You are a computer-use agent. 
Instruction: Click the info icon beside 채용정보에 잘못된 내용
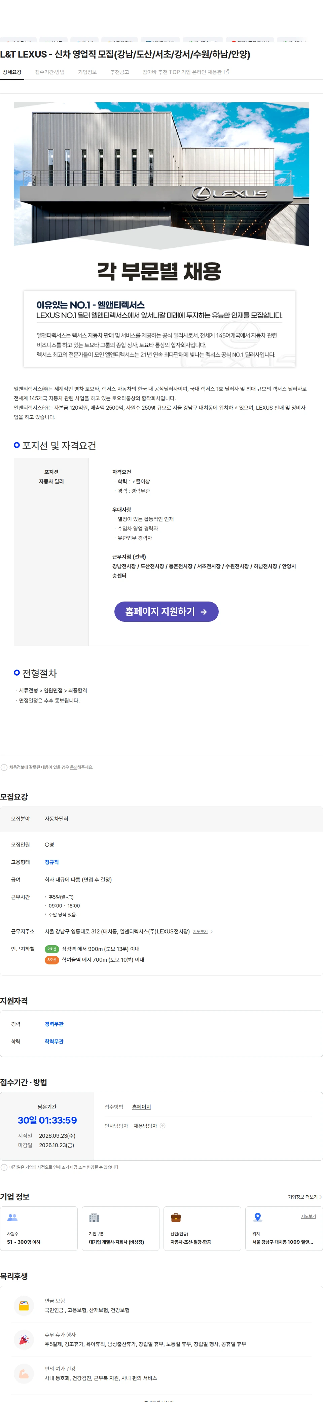coord(4,767)
